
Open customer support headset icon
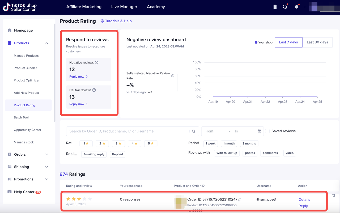click(x=285, y=7)
